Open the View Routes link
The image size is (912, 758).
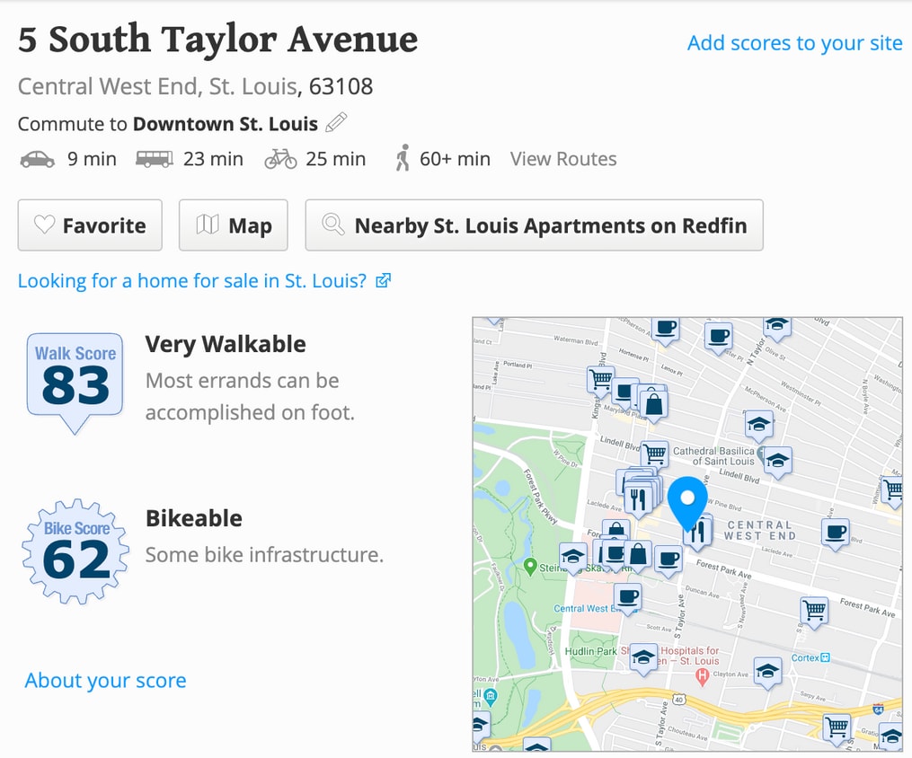click(x=563, y=160)
